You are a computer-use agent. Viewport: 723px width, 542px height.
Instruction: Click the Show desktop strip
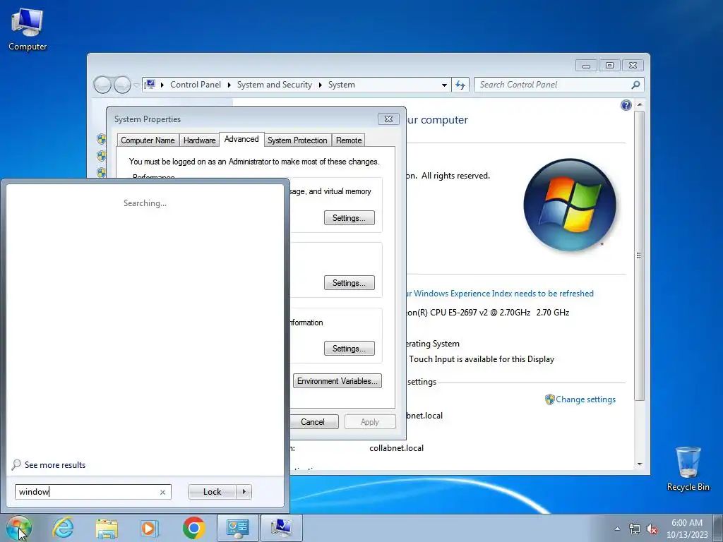[x=718, y=528]
